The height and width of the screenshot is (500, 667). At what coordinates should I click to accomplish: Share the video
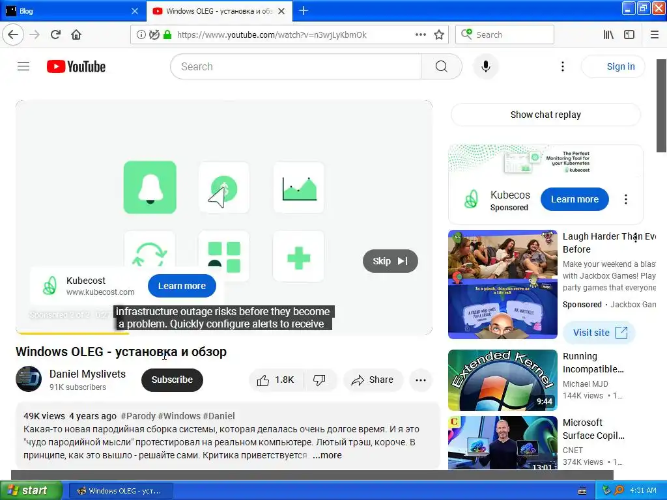click(373, 380)
